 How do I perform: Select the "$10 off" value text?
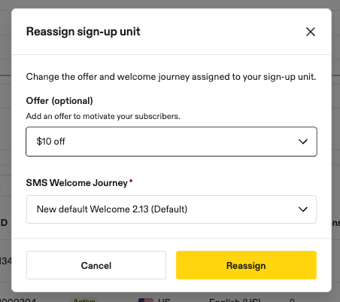[x=50, y=142]
